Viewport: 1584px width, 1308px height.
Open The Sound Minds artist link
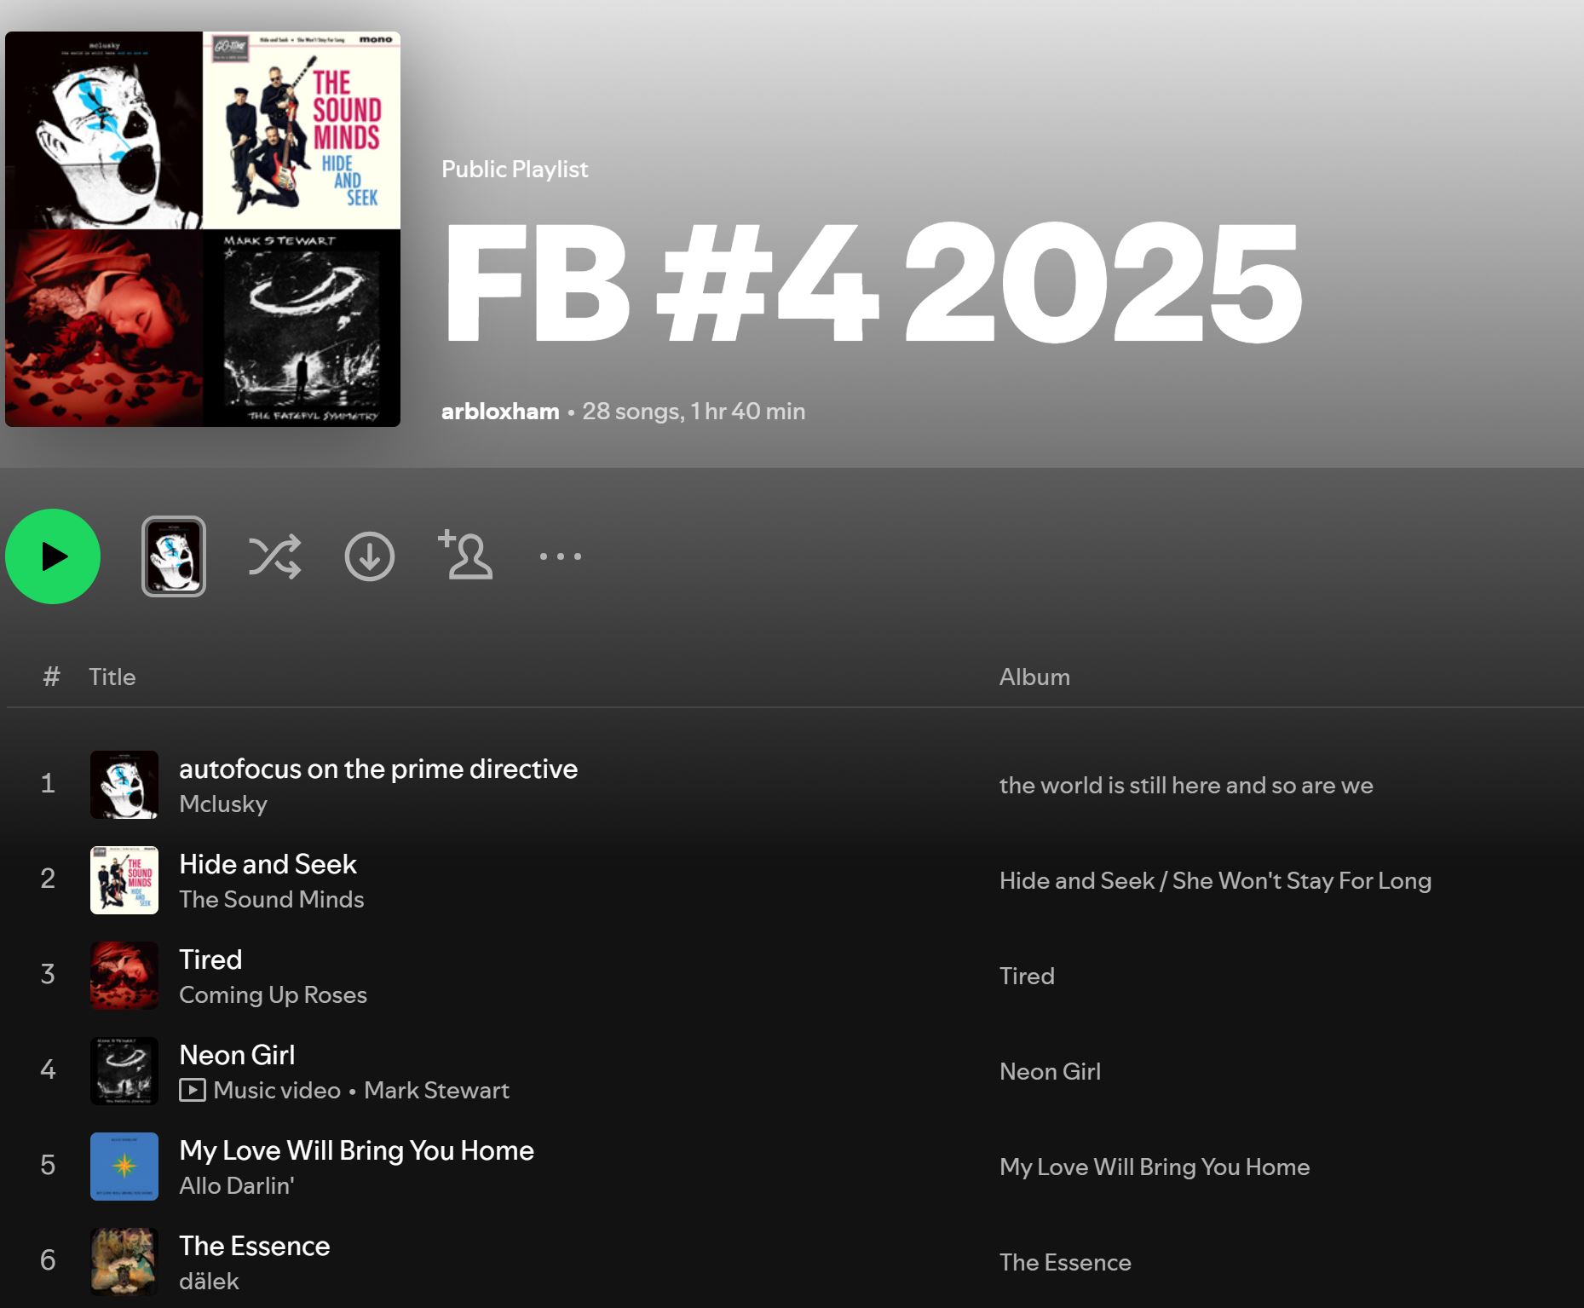[271, 900]
